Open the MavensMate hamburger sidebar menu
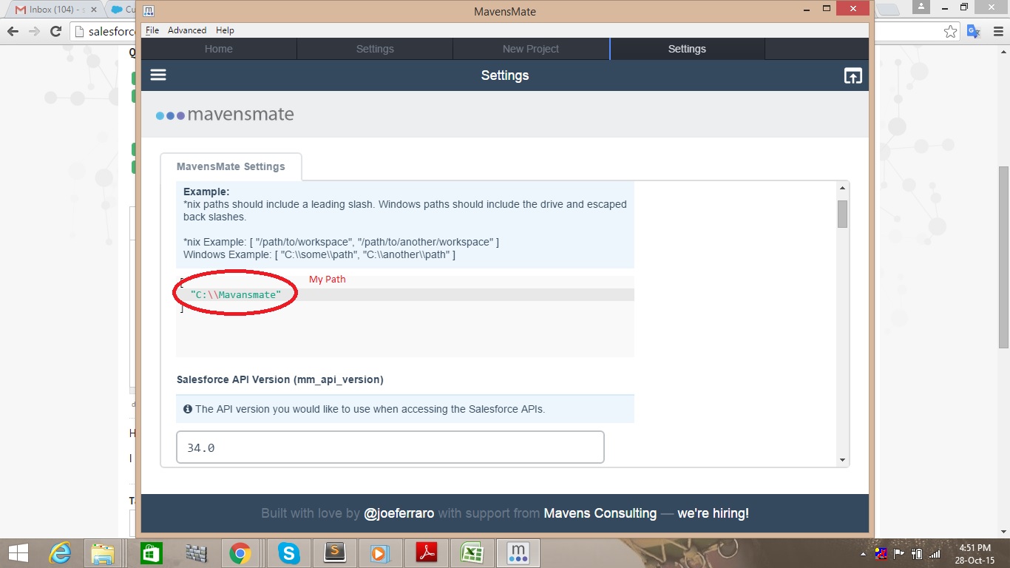1010x568 pixels. tap(158, 75)
